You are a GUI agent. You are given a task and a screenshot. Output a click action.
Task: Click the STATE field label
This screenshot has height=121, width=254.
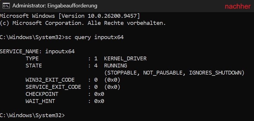[34, 65]
